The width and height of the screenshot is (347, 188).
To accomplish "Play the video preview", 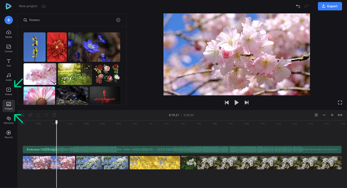I will coord(236,102).
